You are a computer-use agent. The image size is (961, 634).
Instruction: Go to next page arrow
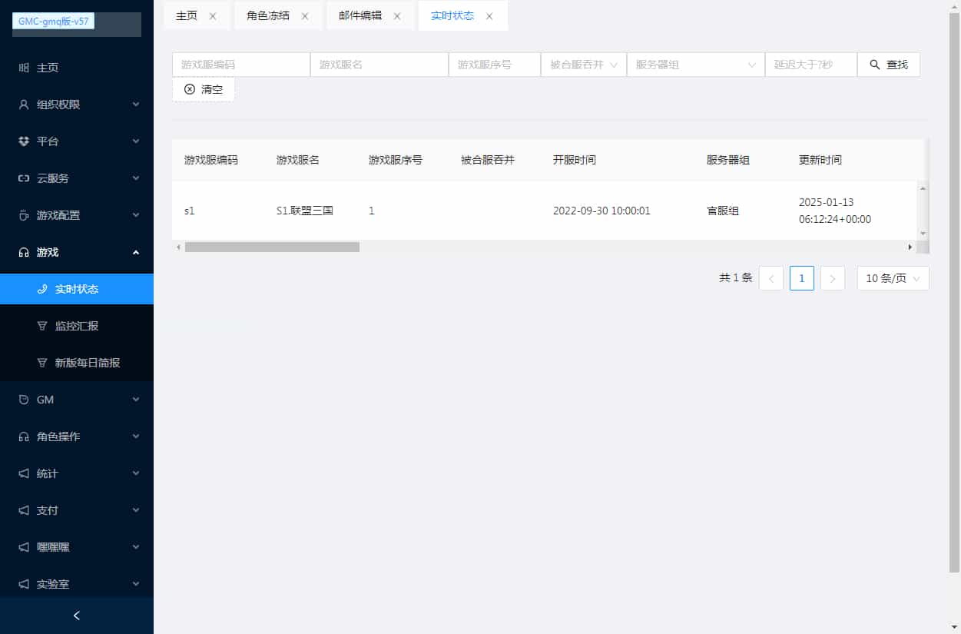833,278
